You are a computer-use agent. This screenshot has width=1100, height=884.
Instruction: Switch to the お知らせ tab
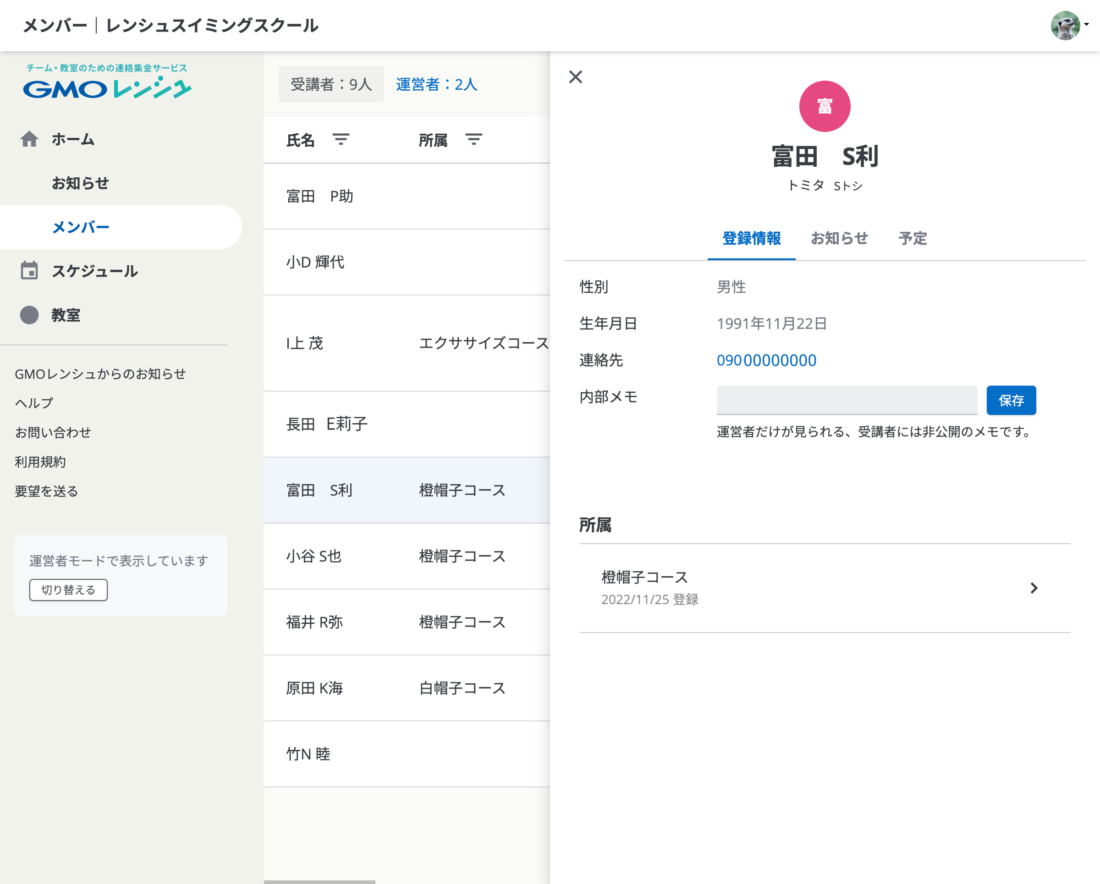(x=840, y=239)
